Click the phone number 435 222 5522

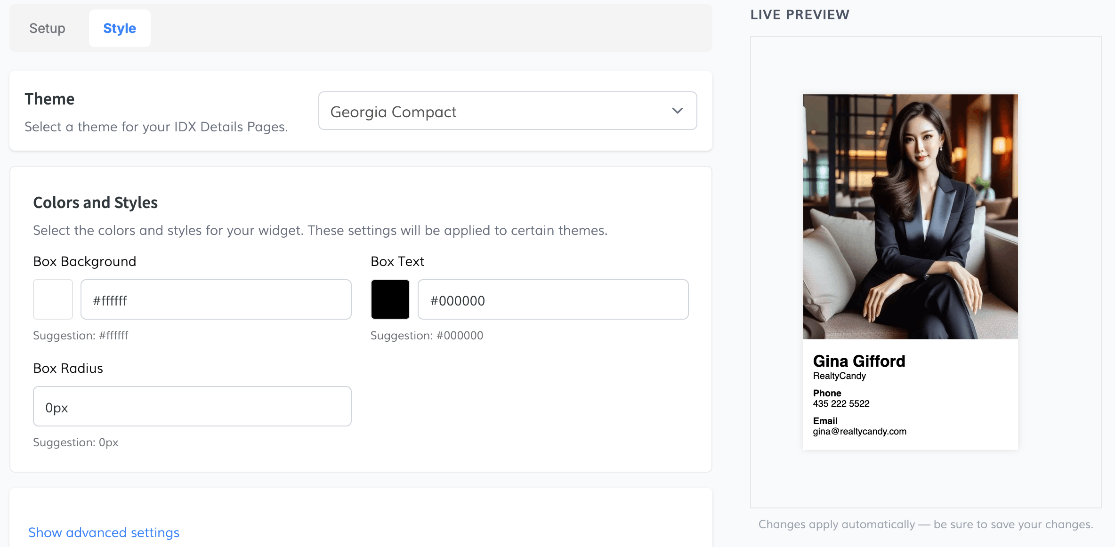coord(841,403)
